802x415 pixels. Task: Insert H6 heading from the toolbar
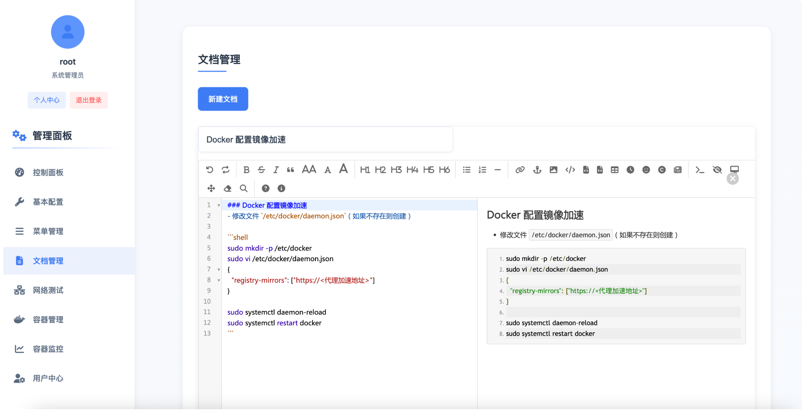[444, 169]
